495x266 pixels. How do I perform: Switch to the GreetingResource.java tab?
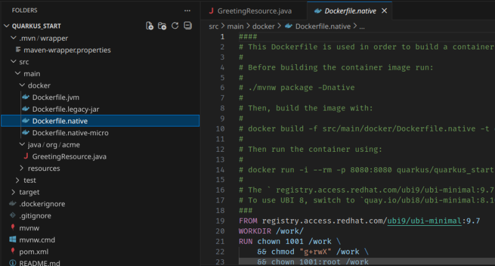click(x=254, y=11)
